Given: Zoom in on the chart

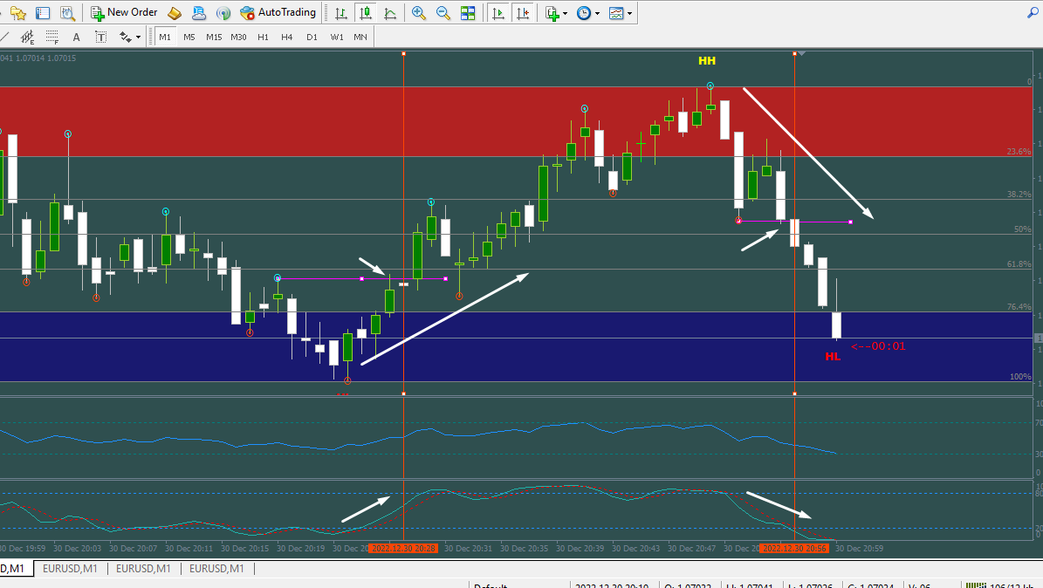Looking at the screenshot, I should click(x=418, y=12).
